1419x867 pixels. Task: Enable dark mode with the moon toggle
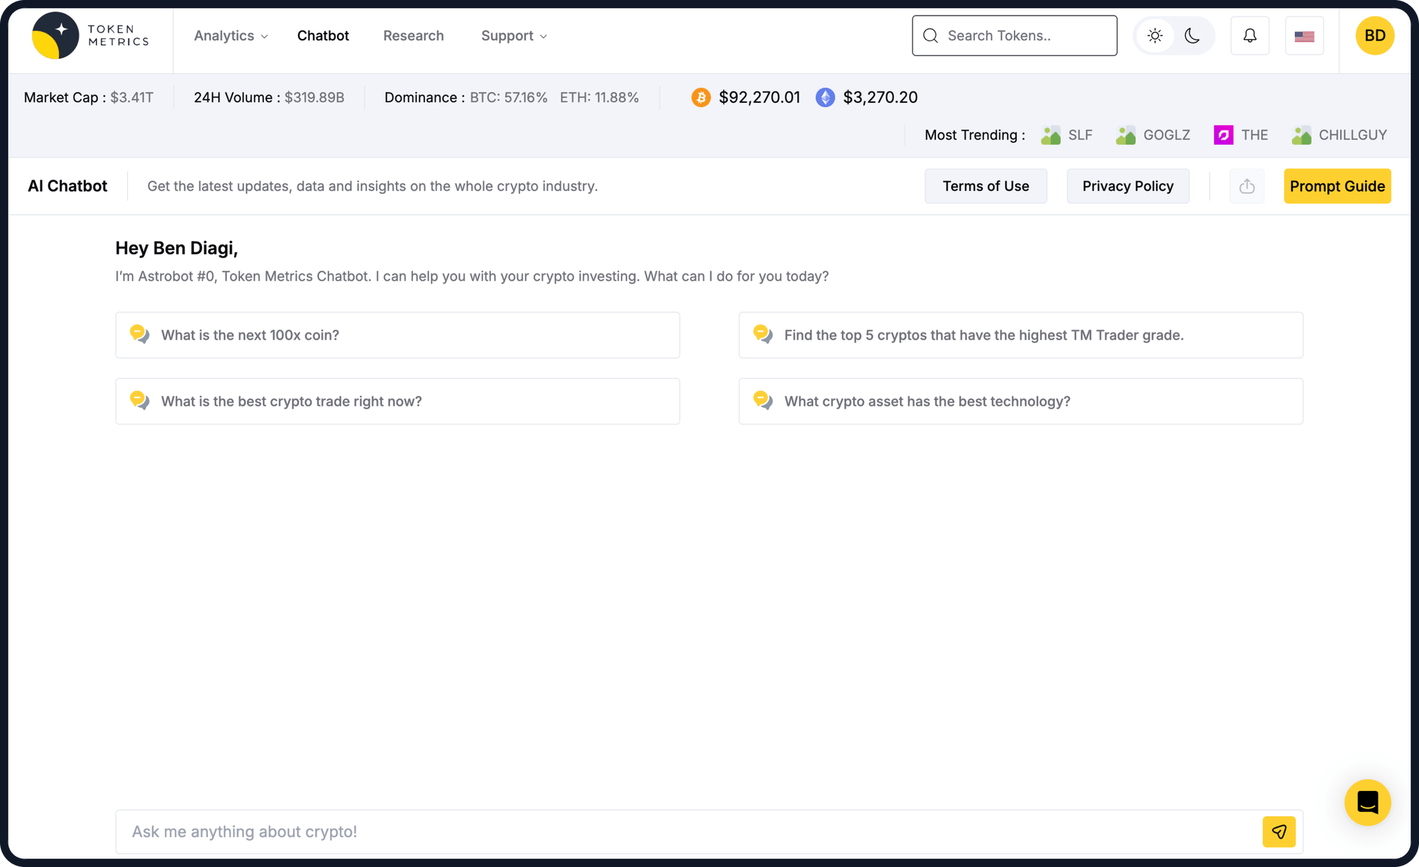pos(1191,35)
